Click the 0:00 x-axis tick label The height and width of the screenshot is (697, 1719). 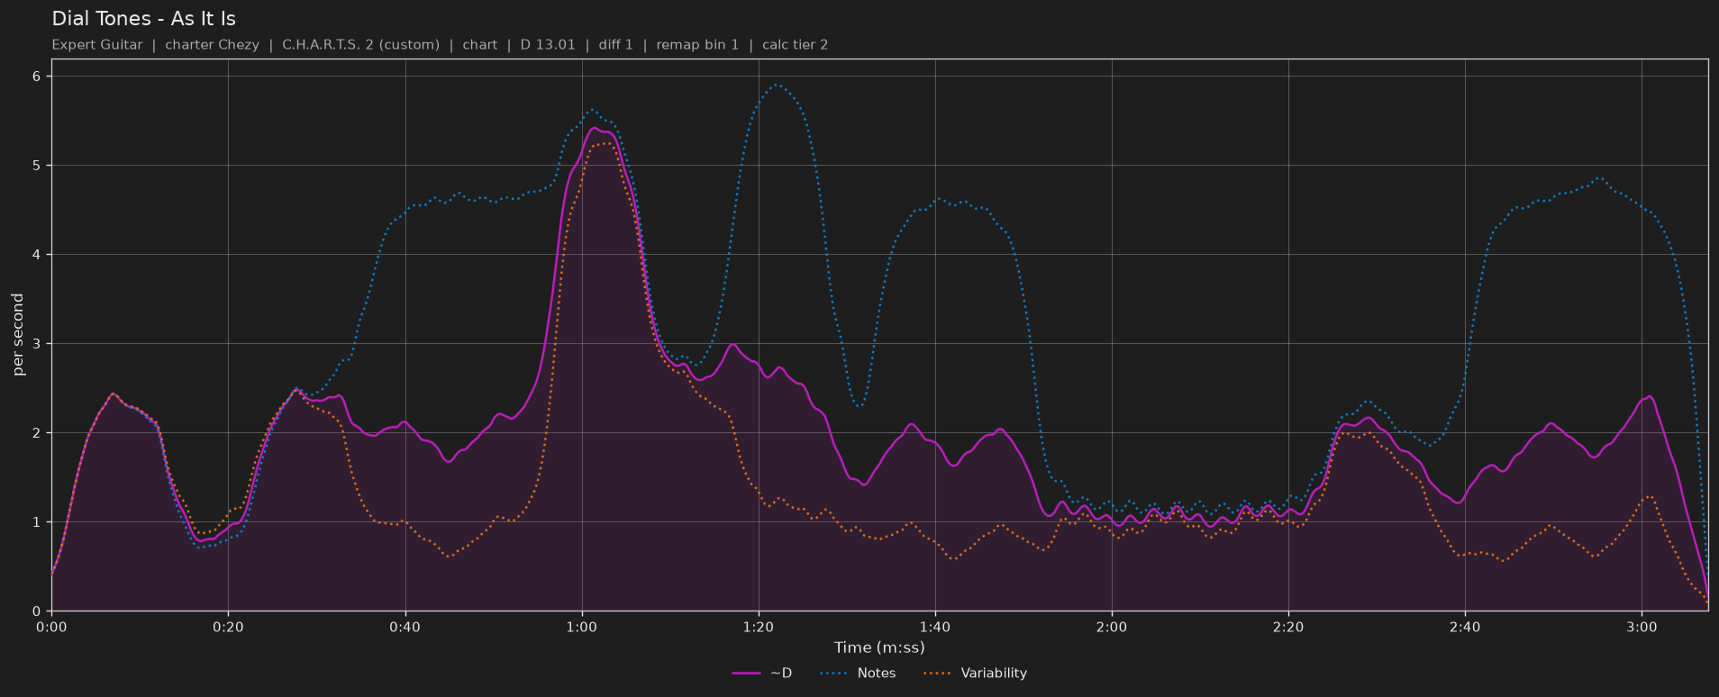coord(51,628)
